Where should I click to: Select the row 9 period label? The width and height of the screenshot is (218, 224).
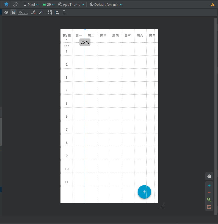(67, 156)
